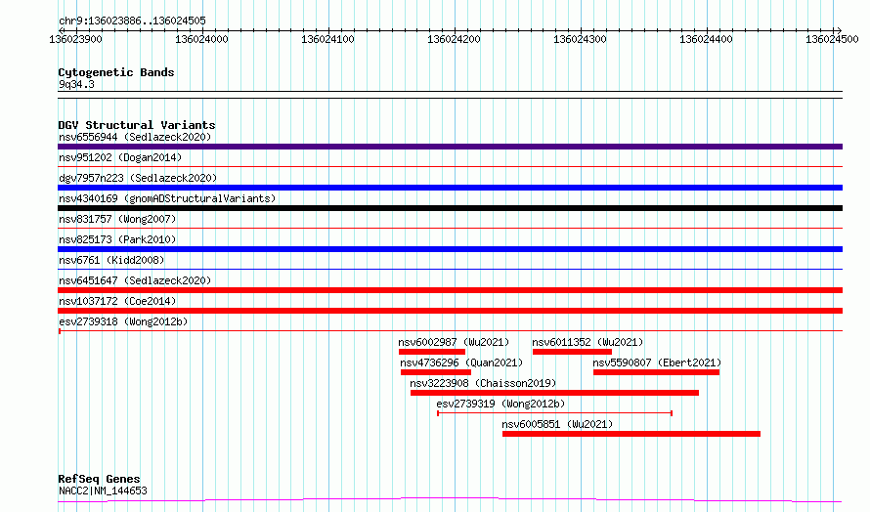870x512 pixels.
Task: Open the nsv951202 (Dogan2014) label
Action: click(x=120, y=157)
